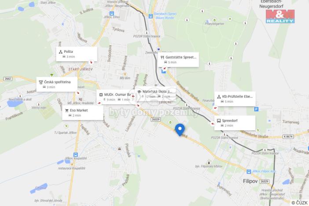Click the Bílý dům restaurant icon
Screen dimensions: 309x206
pos(125,74)
